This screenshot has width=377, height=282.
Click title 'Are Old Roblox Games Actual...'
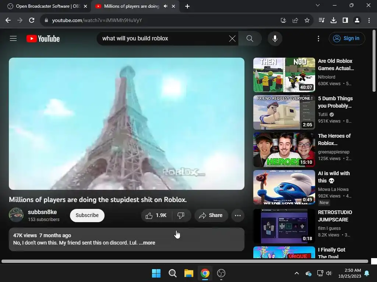pyautogui.click(x=336, y=65)
